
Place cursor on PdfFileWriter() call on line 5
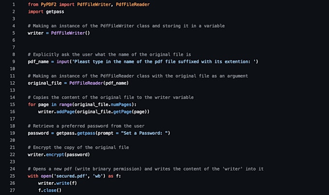(71, 33)
